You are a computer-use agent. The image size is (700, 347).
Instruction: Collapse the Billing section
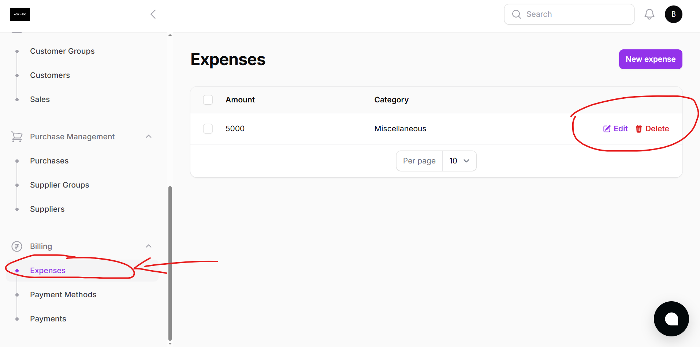point(149,246)
